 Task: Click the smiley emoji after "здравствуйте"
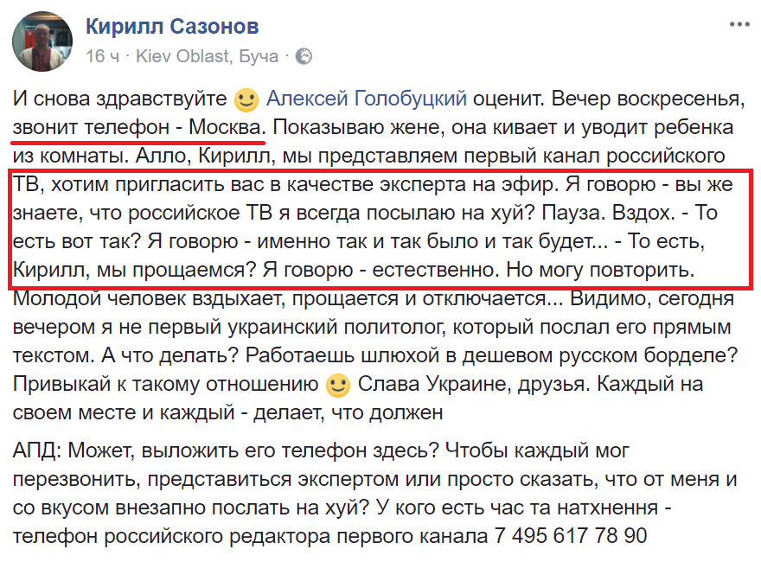click(x=246, y=100)
